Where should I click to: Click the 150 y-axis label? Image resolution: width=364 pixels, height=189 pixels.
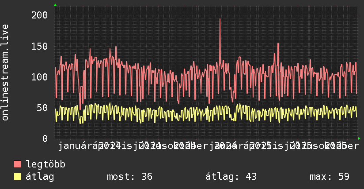click(x=39, y=46)
